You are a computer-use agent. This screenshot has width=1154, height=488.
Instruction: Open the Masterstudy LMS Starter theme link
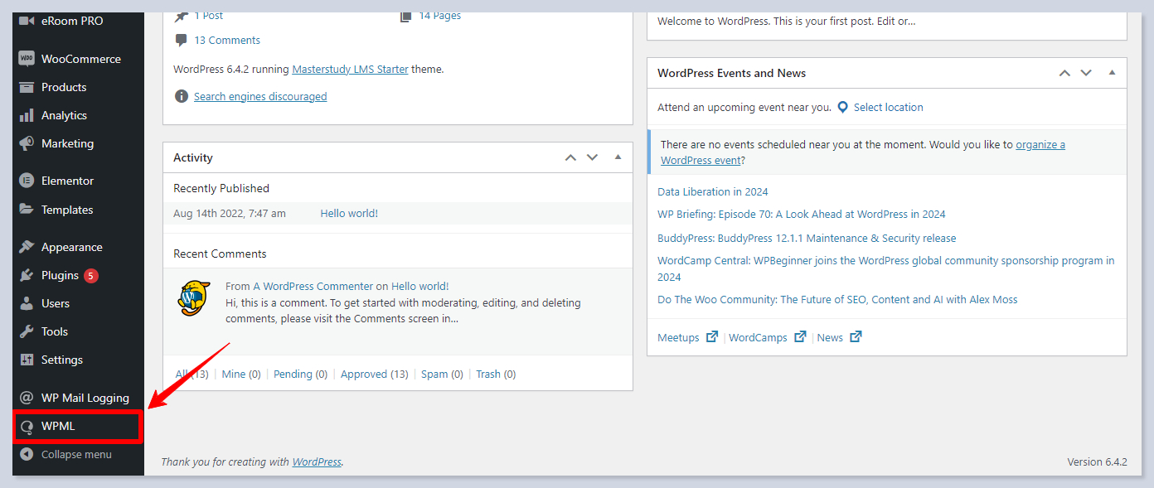[350, 69]
